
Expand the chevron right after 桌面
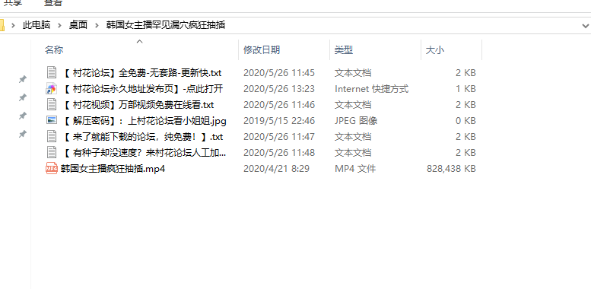[x=97, y=25]
